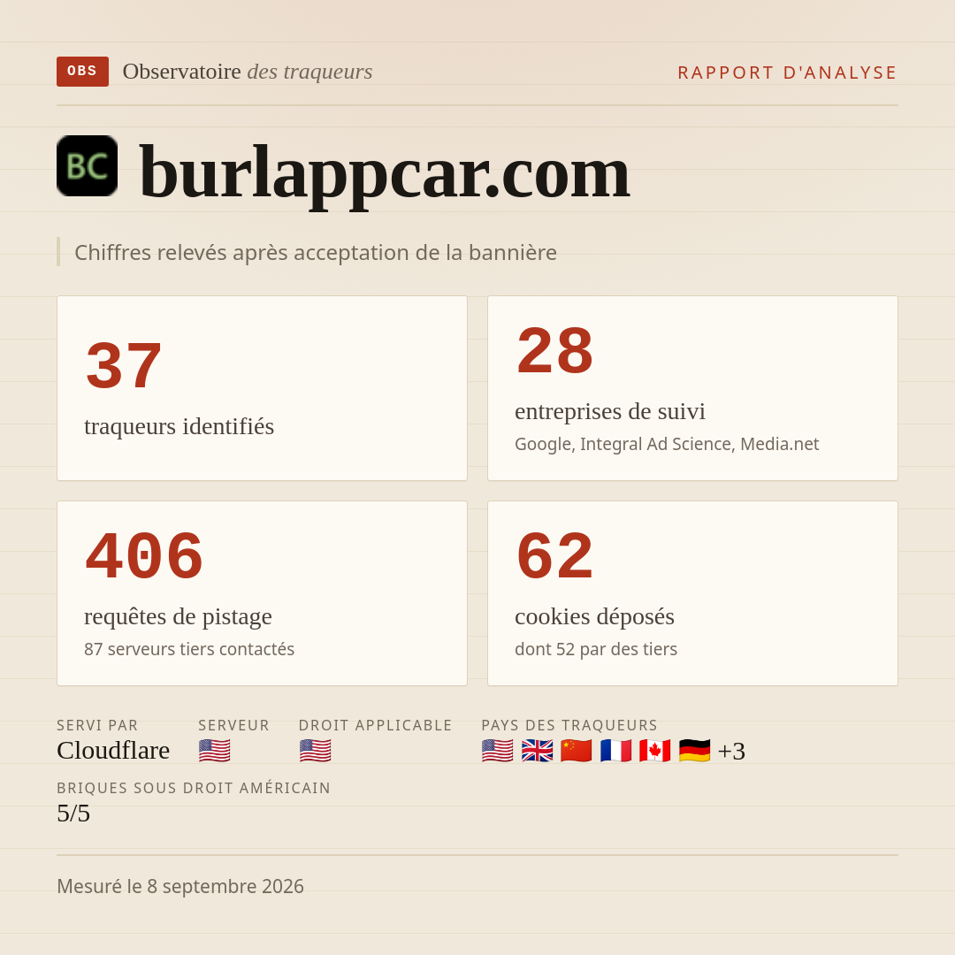Click the France flag in tracker countries
The height and width of the screenshot is (955, 955).
(615, 751)
